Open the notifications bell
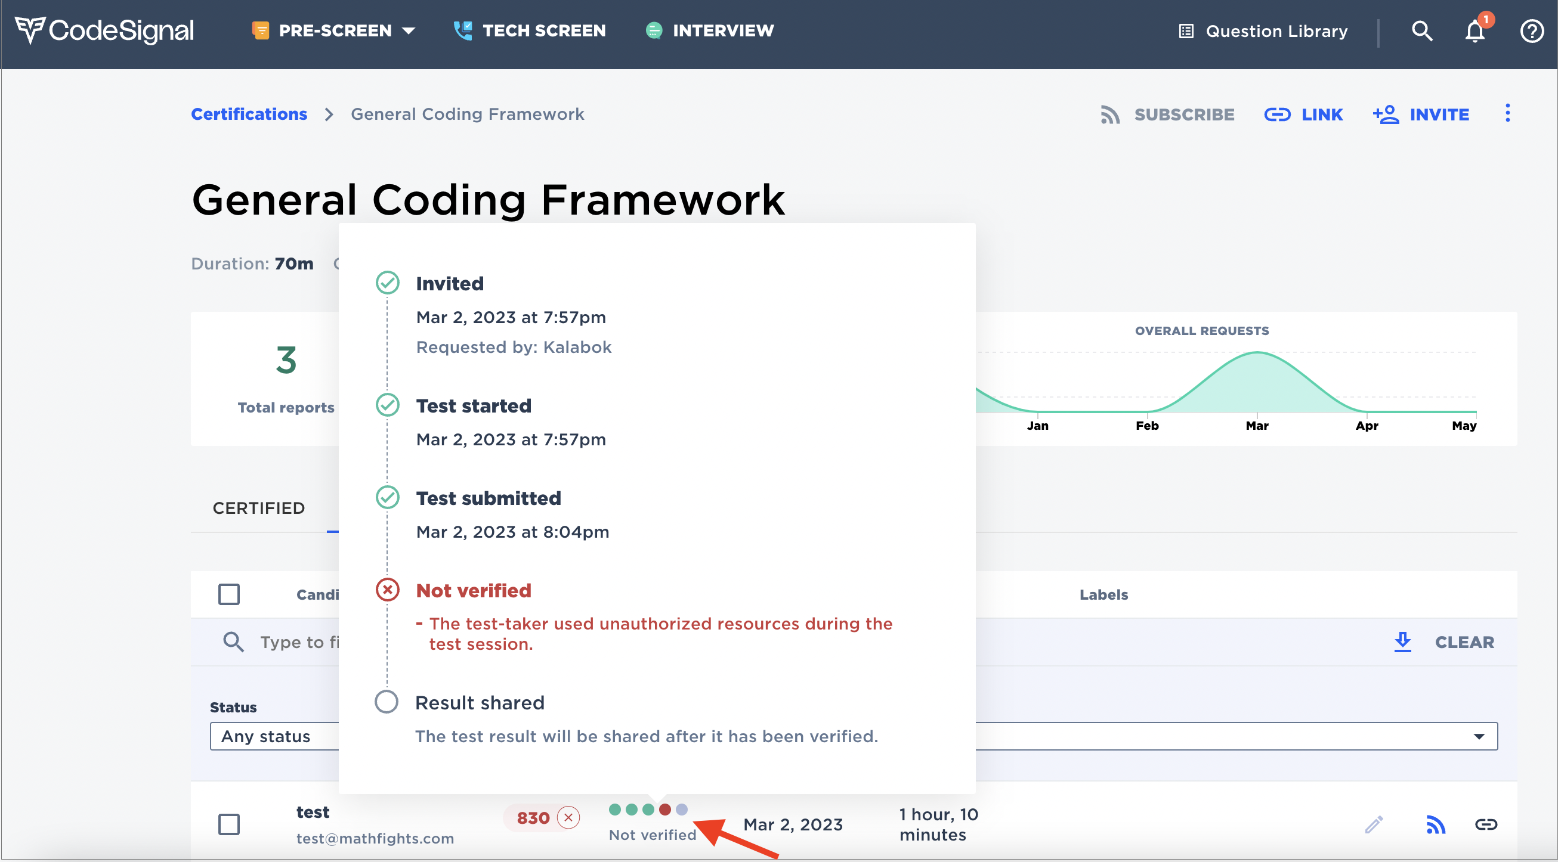This screenshot has height=862, width=1558. pyautogui.click(x=1474, y=31)
